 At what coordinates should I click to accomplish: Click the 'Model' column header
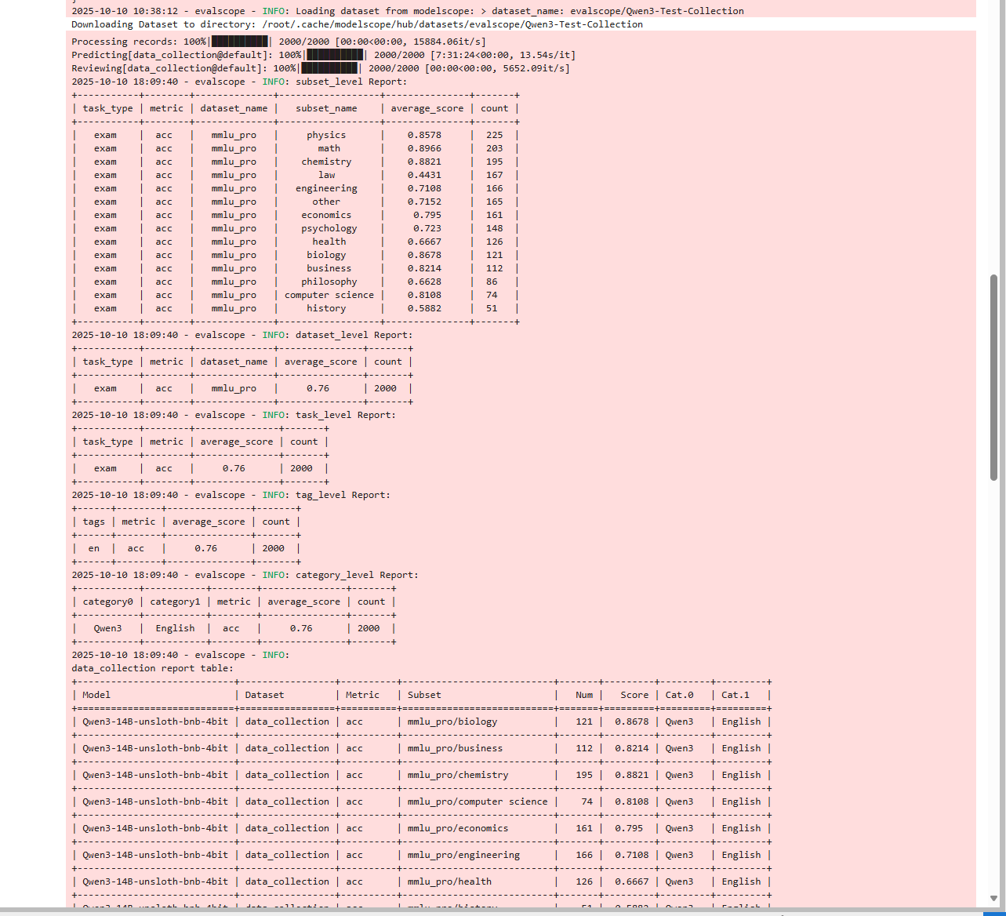pos(96,695)
